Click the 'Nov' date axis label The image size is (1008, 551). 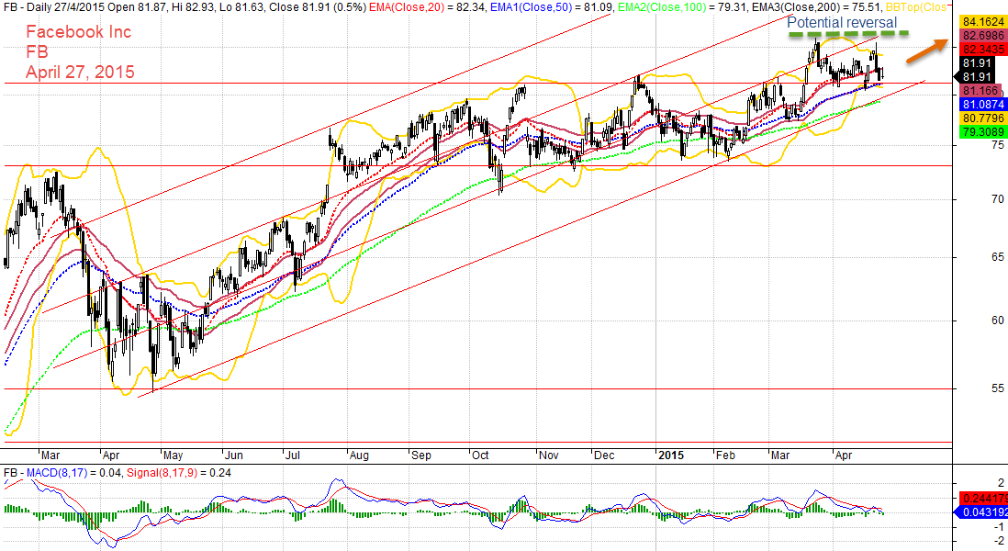(x=548, y=455)
